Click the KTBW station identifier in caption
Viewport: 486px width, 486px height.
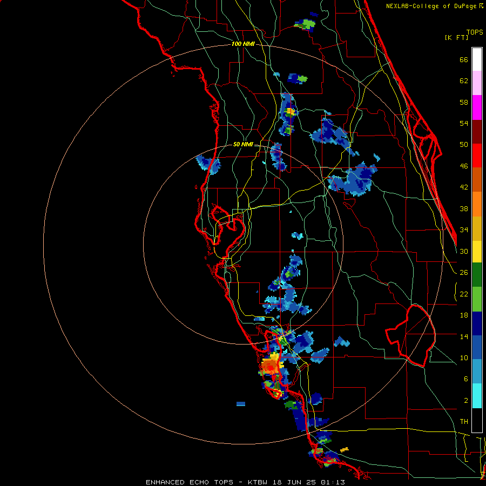[x=257, y=482]
